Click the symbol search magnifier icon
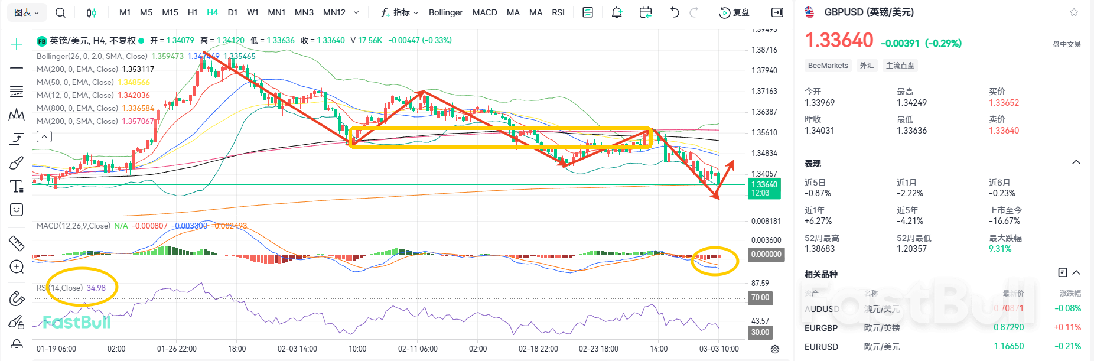The image size is (1094, 361). (60, 12)
